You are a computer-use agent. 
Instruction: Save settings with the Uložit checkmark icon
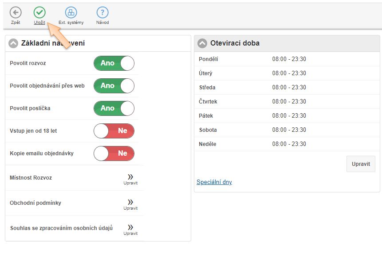(39, 13)
